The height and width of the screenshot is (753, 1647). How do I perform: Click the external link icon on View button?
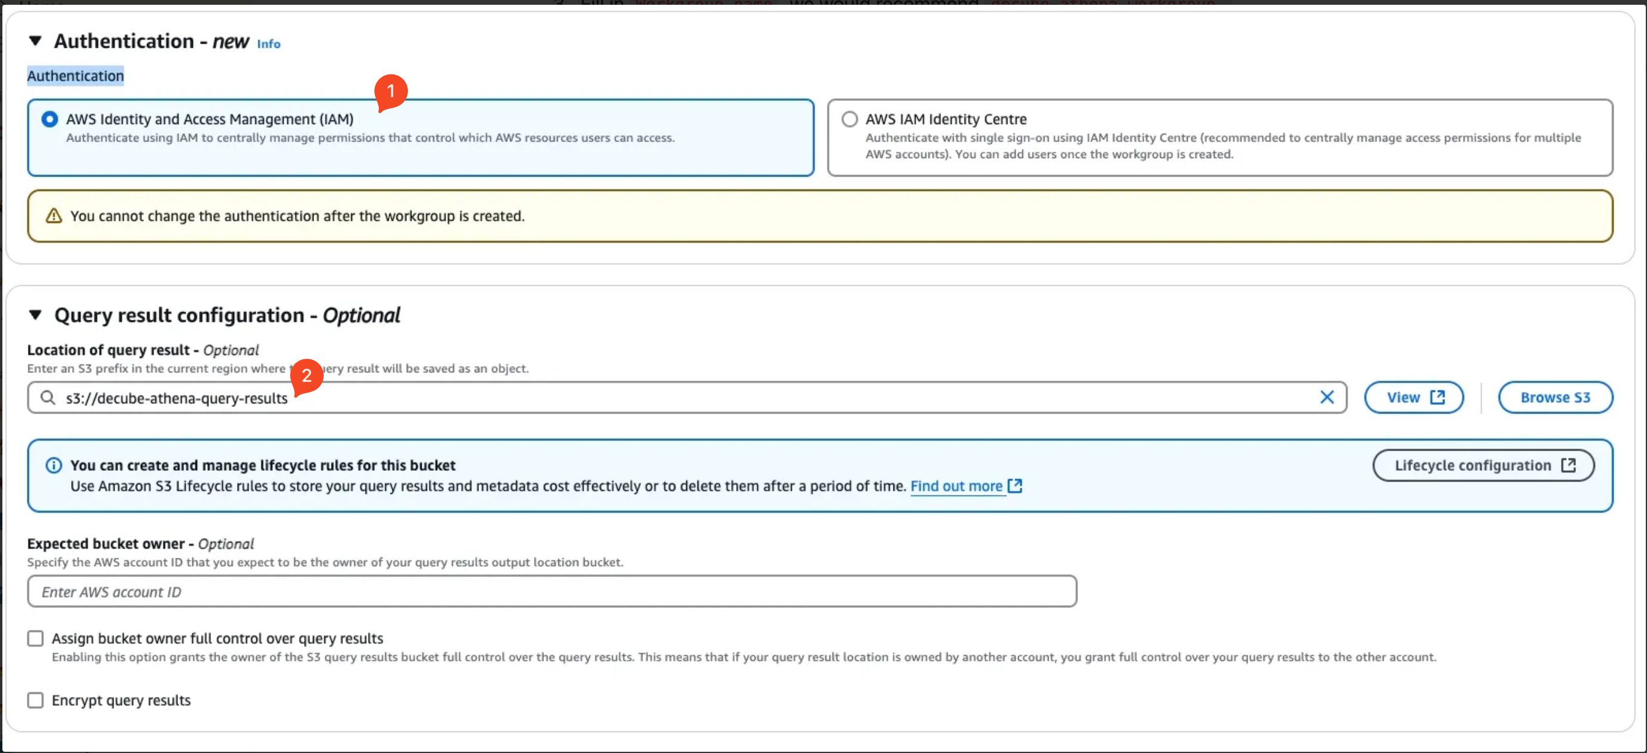1437,397
